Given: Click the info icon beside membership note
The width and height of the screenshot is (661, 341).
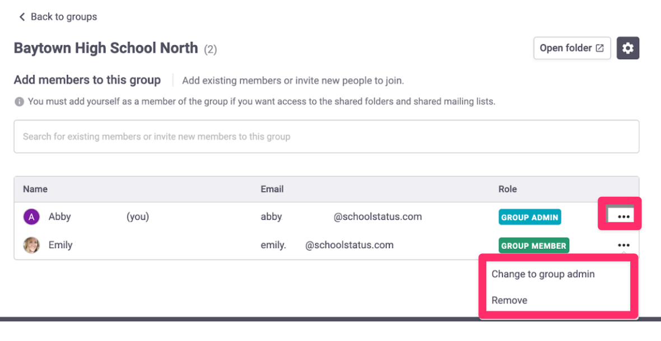Looking at the screenshot, I should tap(20, 102).
